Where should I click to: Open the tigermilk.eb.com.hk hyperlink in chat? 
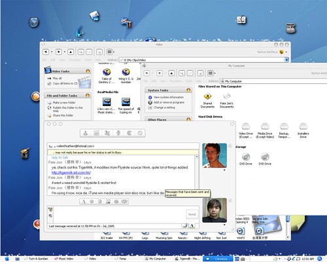point(71,172)
